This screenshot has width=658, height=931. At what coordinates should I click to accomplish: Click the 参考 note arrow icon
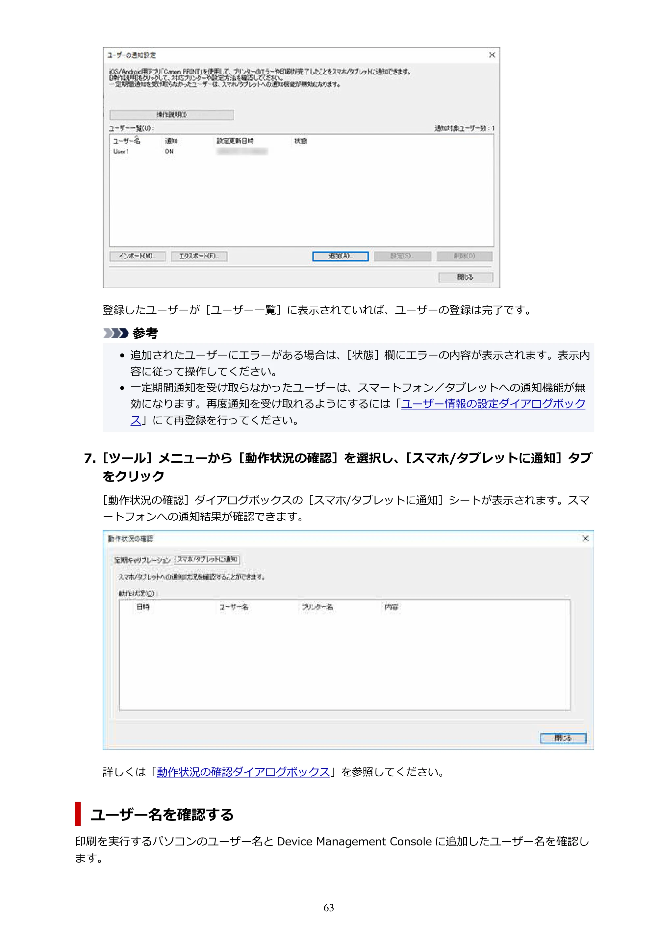(x=115, y=333)
